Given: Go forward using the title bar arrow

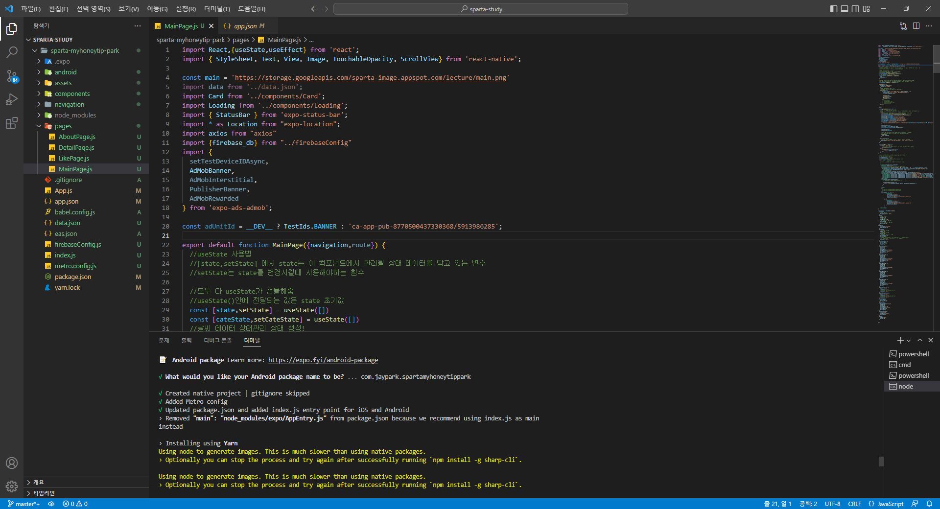Looking at the screenshot, I should pos(326,9).
